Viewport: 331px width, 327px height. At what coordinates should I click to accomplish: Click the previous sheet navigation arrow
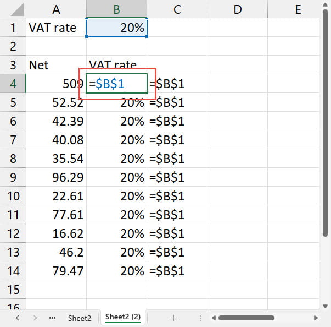click(17, 318)
